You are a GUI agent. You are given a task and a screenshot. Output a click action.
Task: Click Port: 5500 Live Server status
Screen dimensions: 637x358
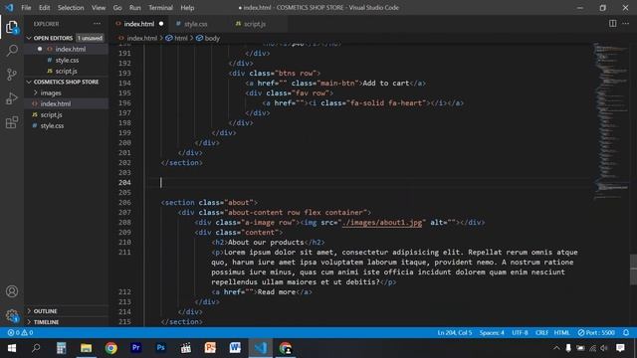pyautogui.click(x=596, y=332)
